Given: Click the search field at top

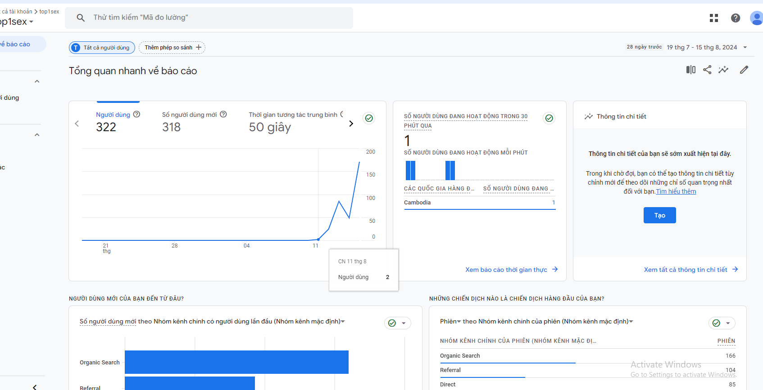Looking at the screenshot, I should (x=209, y=18).
